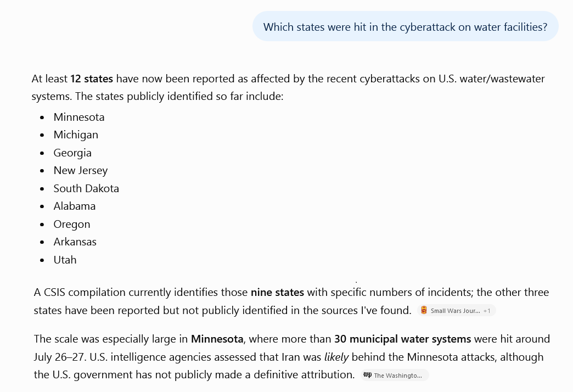Click the italic word 'likely'
Viewport: 573px width, 392px height.
pos(336,357)
